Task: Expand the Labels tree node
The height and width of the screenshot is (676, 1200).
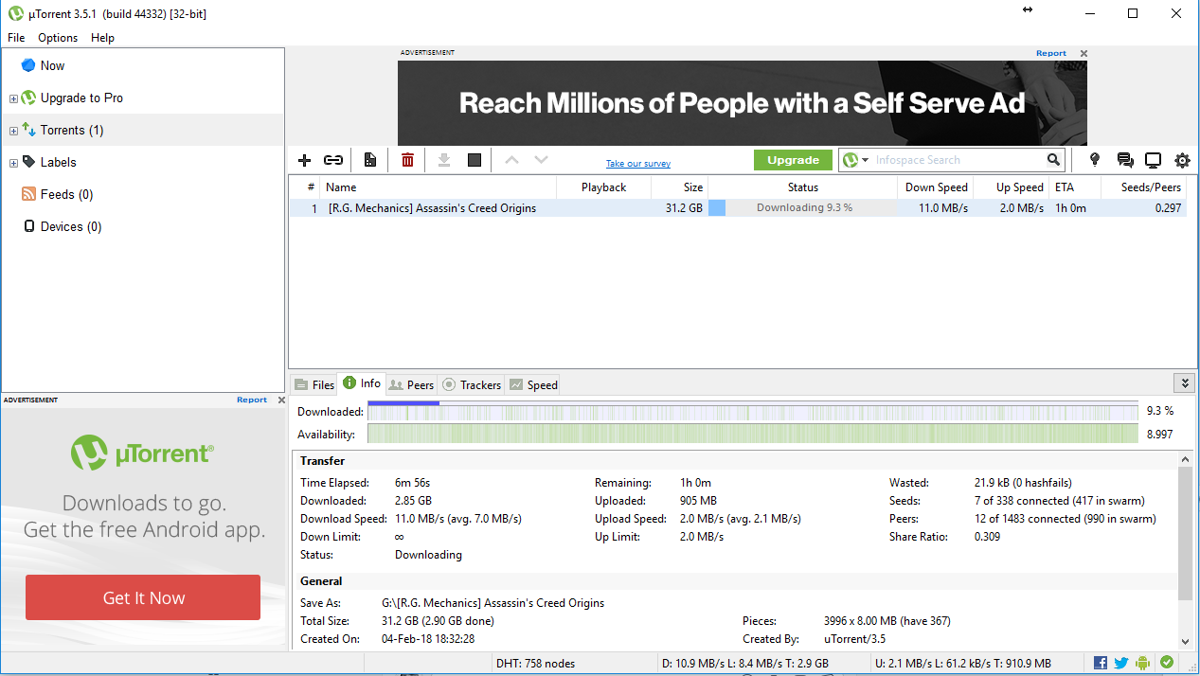Action: click(x=13, y=163)
